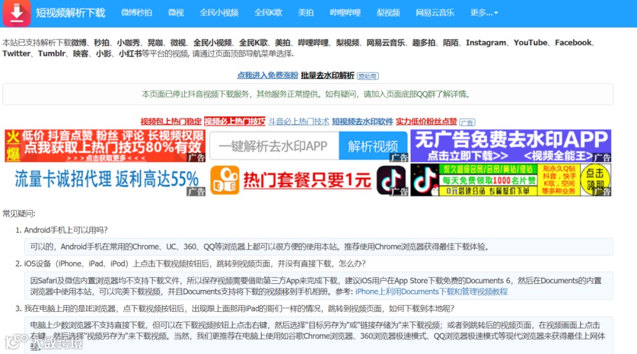Click the TikTok logo in the green banner

[425, 180]
